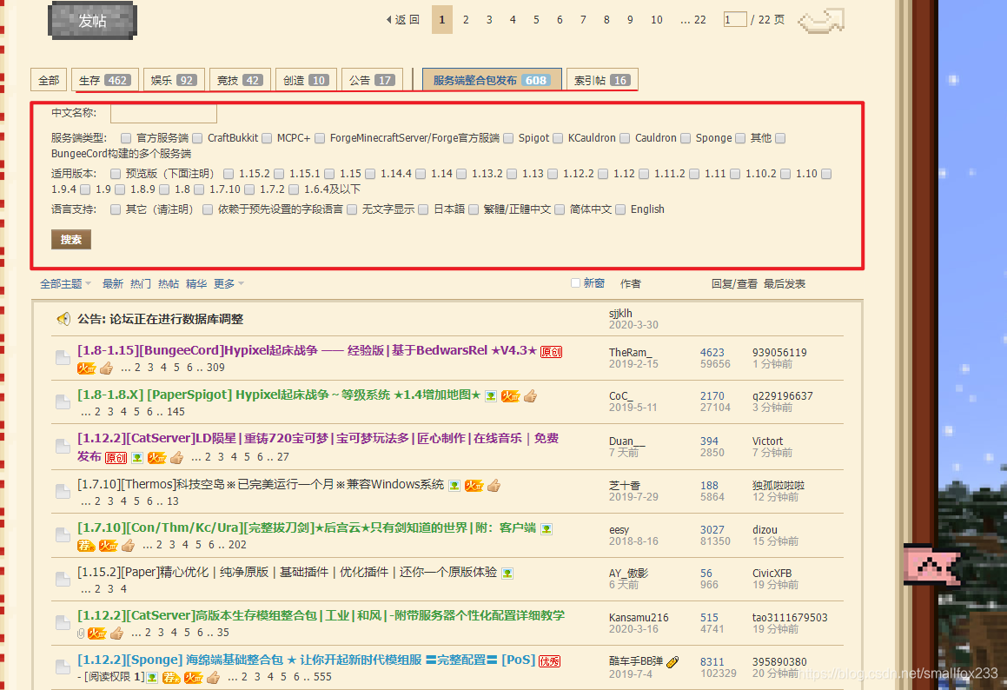Tick the 官方服务端 server type checkbox
The width and height of the screenshot is (1007, 690).
point(126,138)
